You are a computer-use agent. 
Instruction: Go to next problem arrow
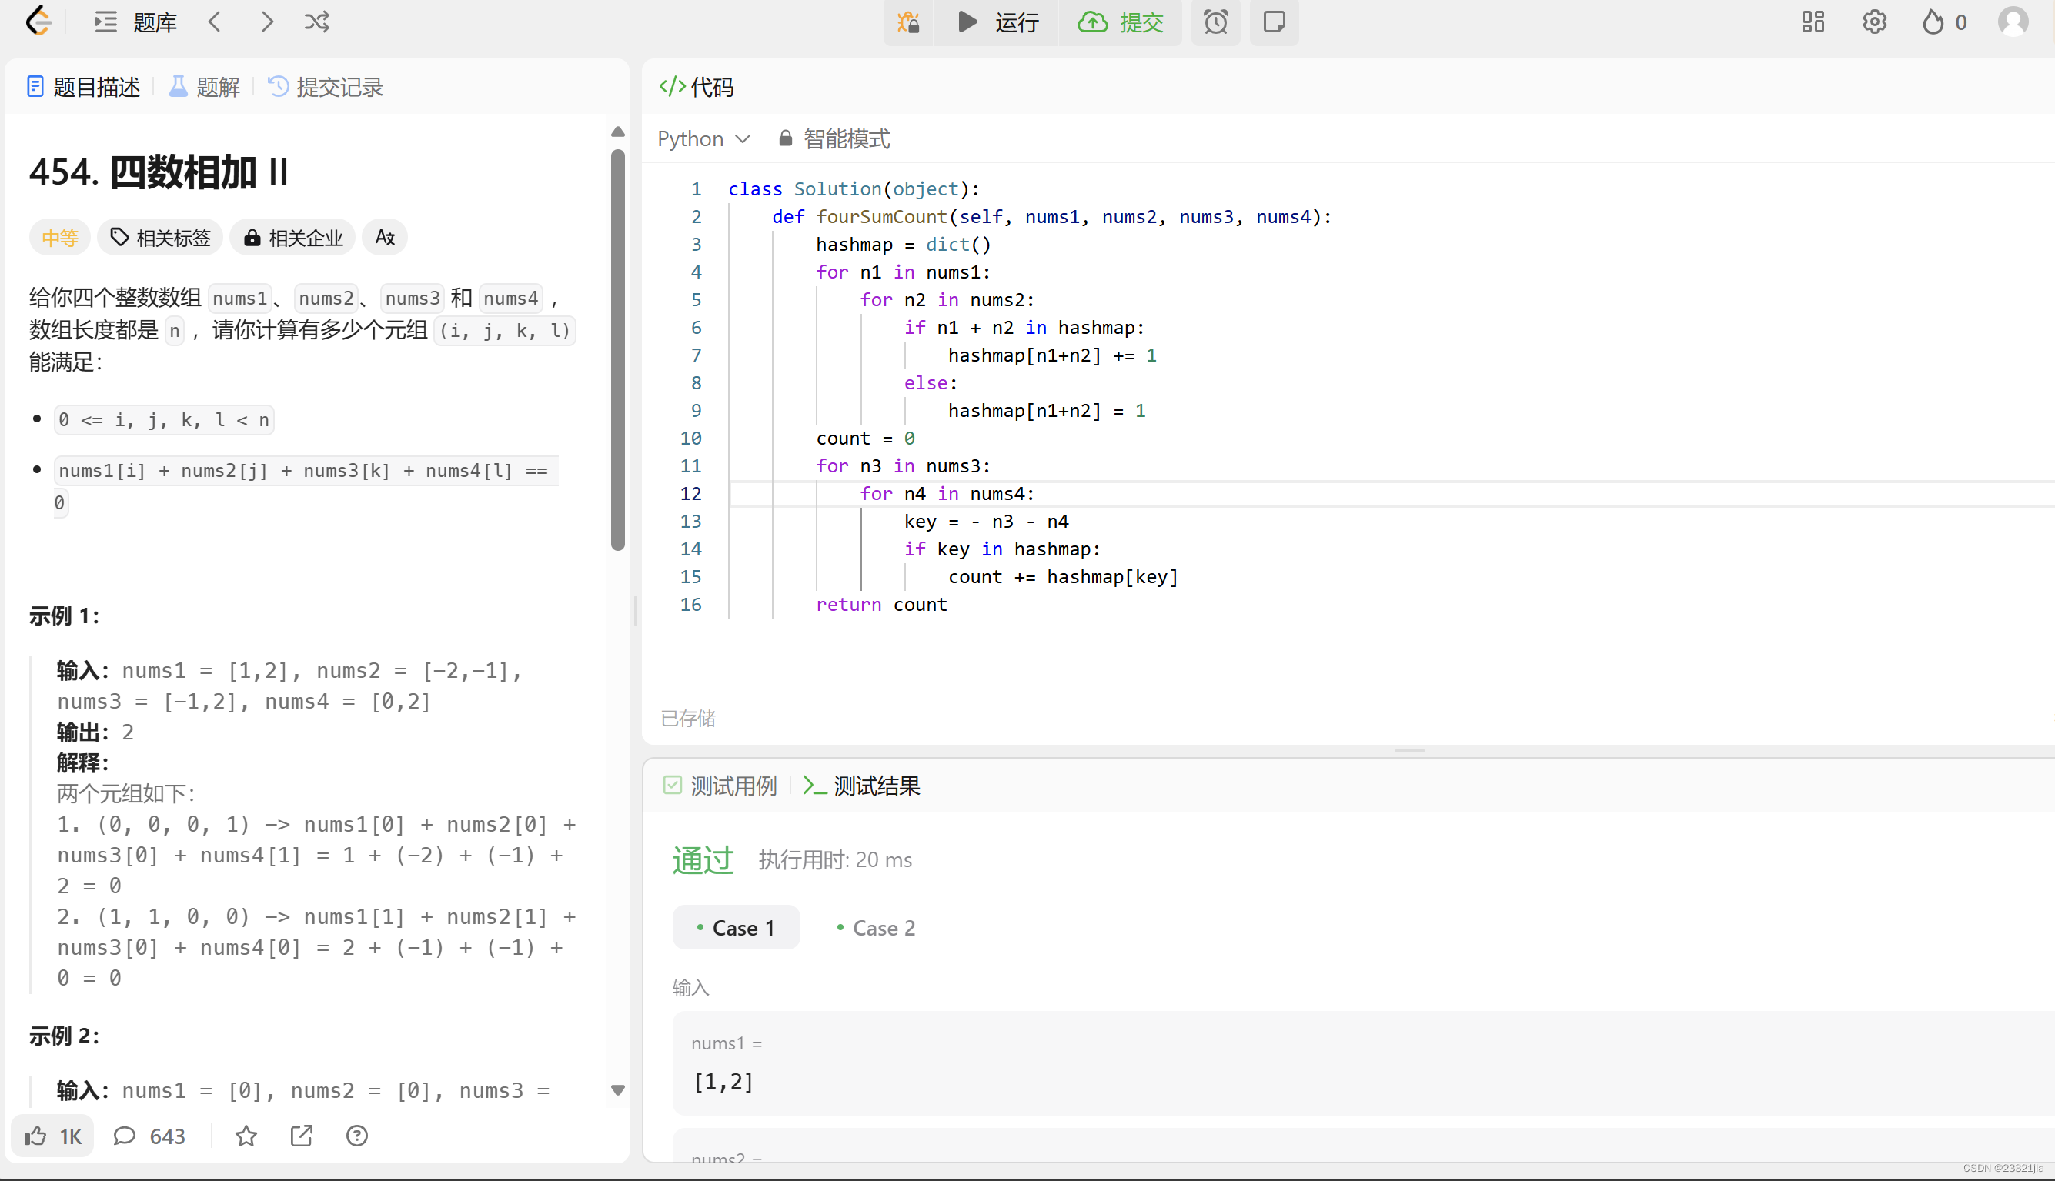click(266, 22)
